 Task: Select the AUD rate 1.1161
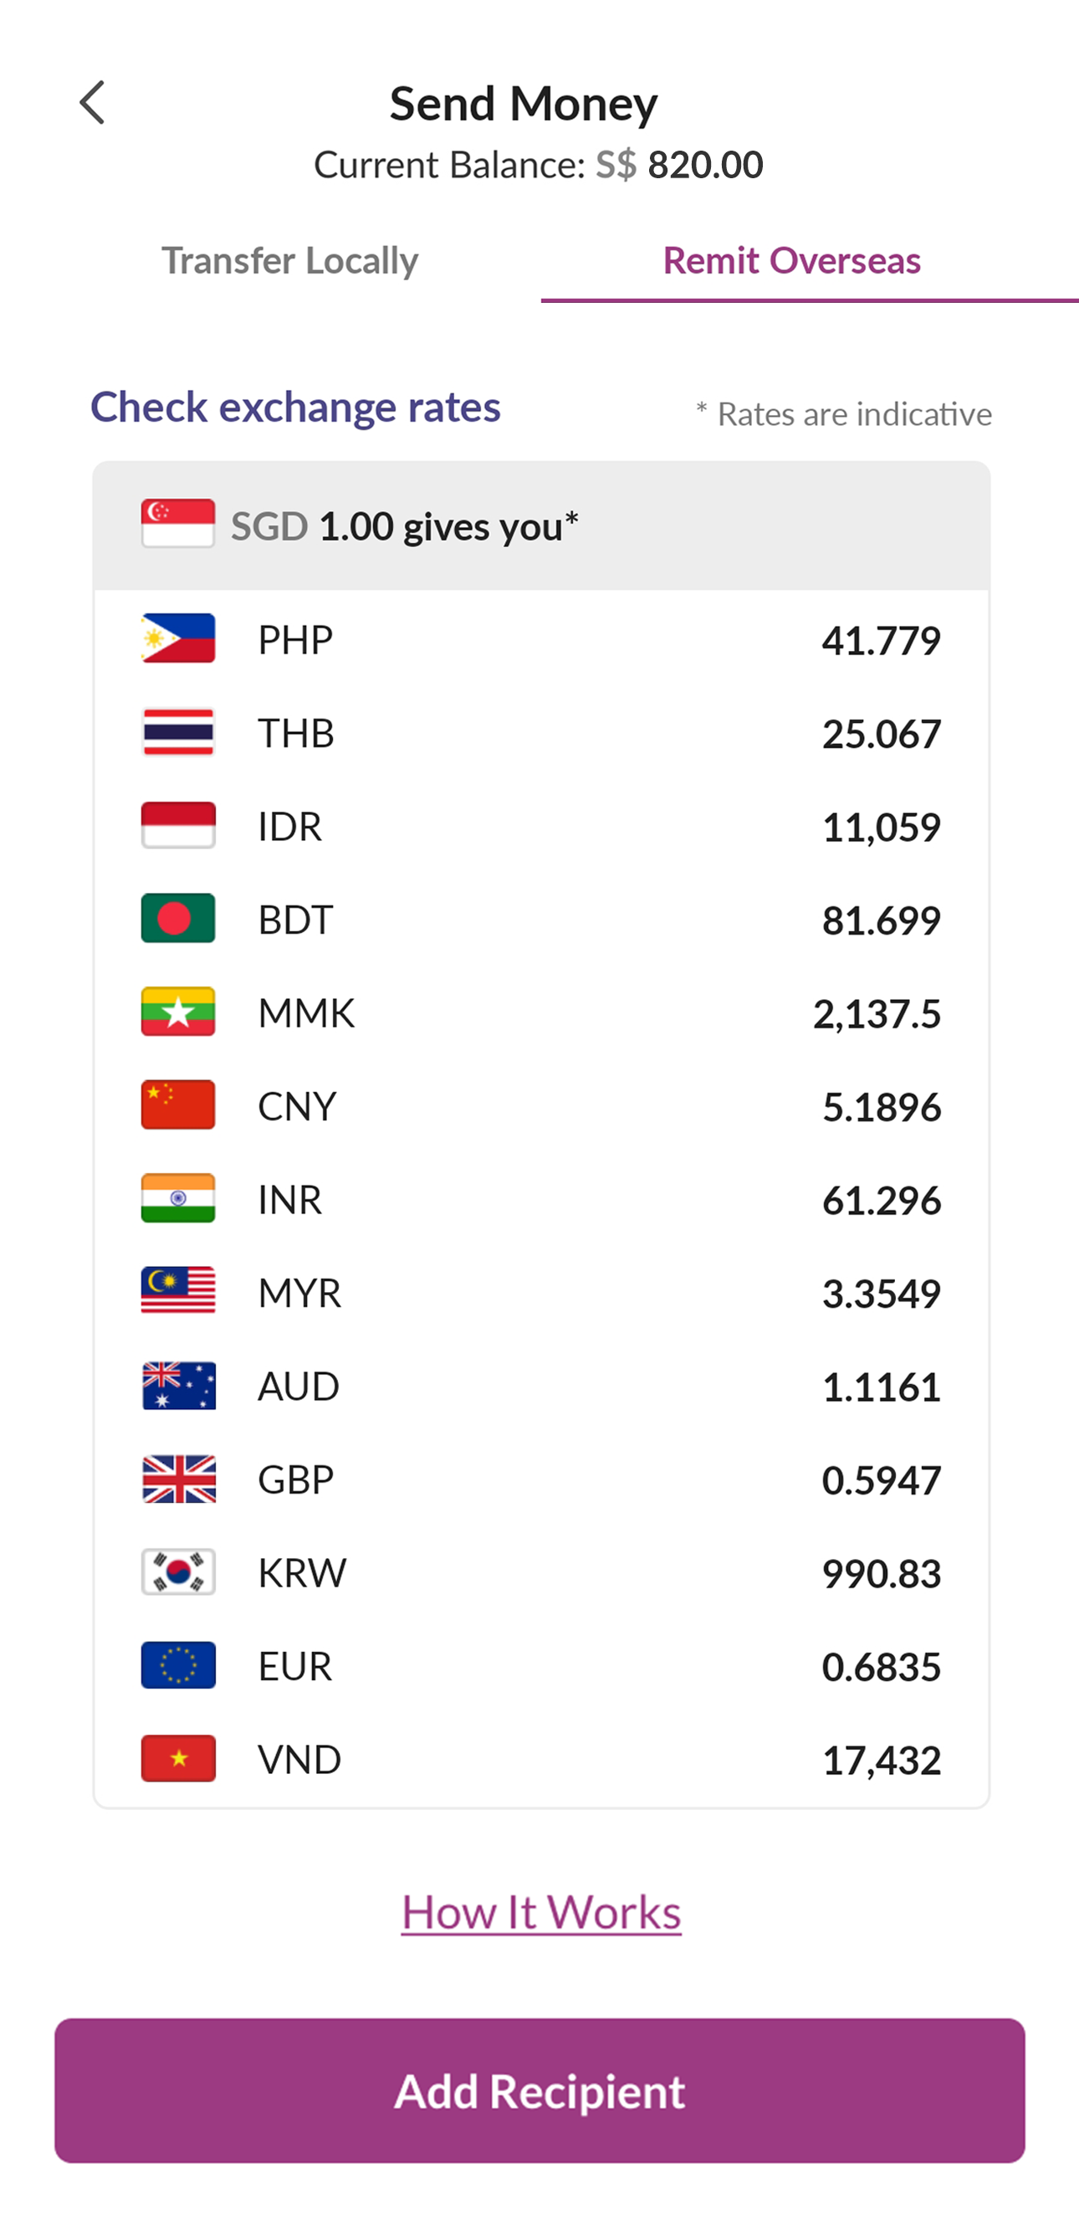[881, 1387]
